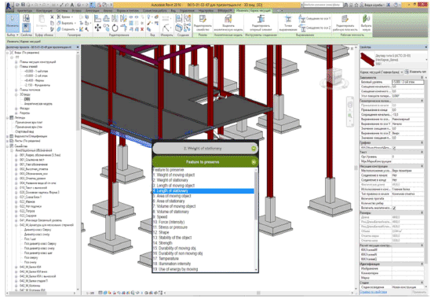Click the red Delete X icon
Screen dimensions: 431x299
[x=142, y=29]
